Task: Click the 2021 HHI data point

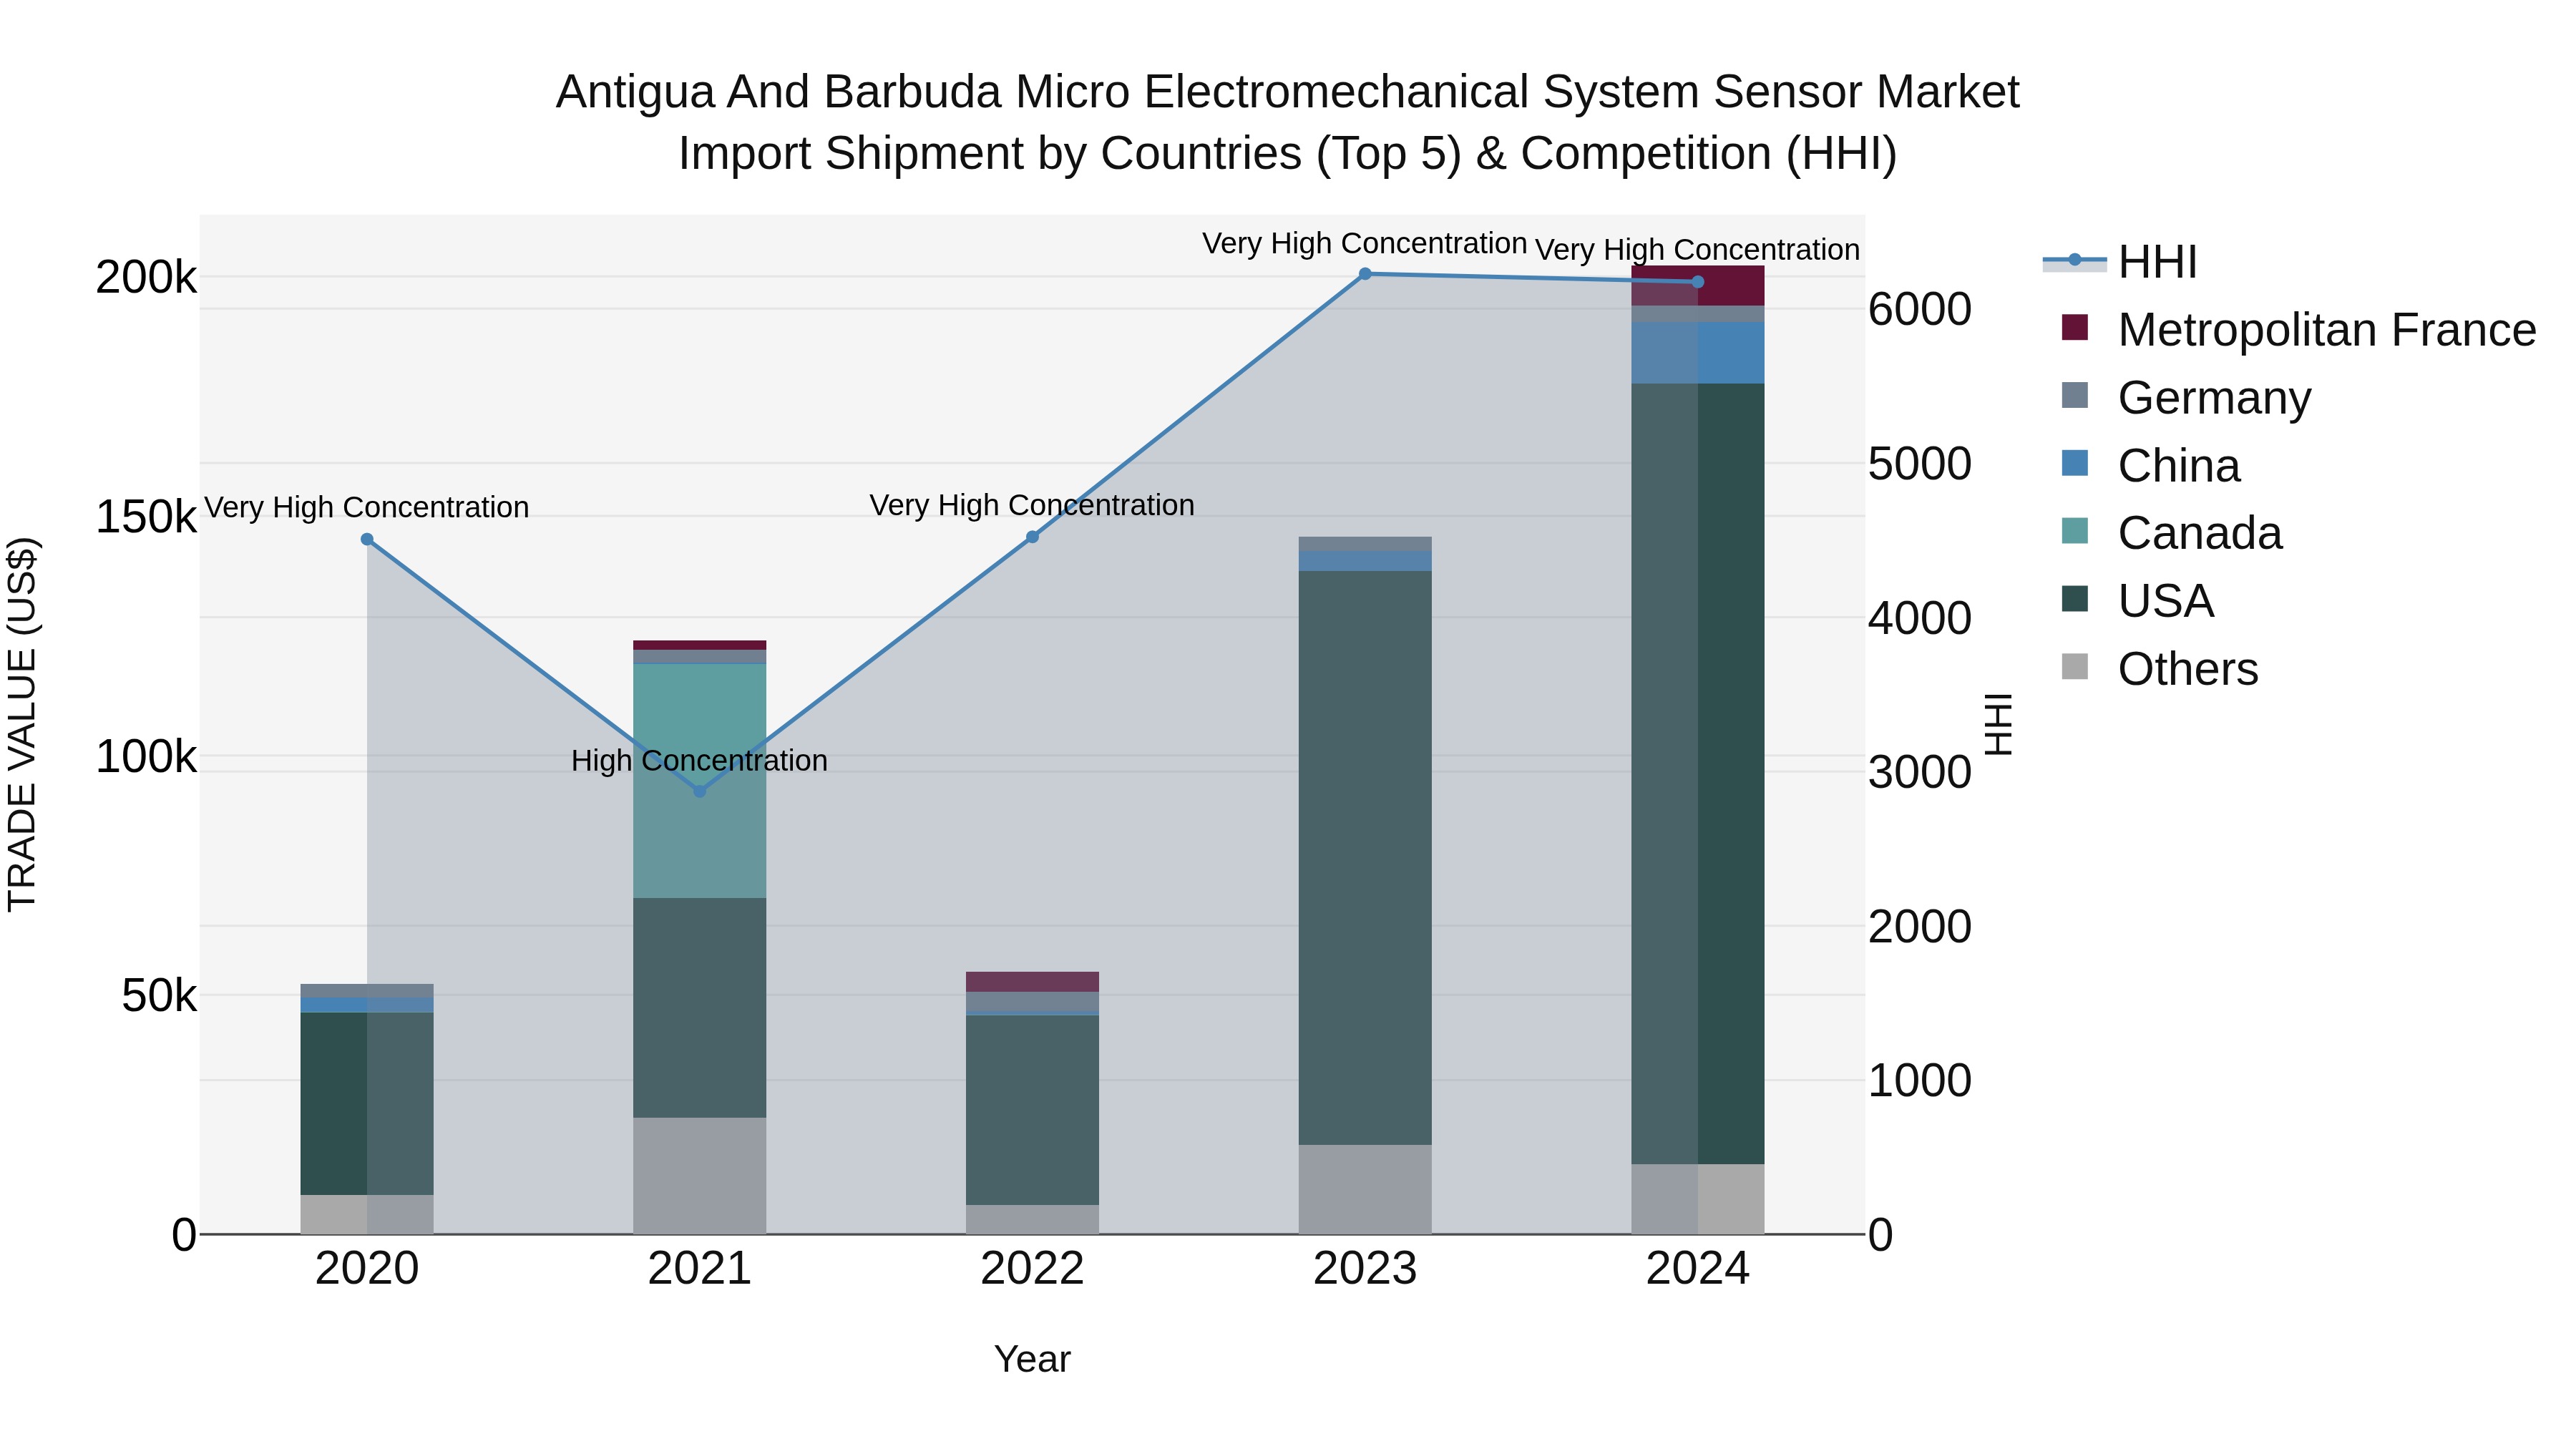Action: tap(700, 791)
